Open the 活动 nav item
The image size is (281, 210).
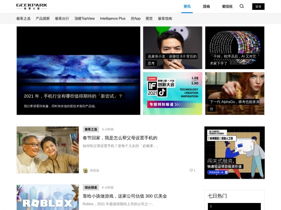click(206, 7)
